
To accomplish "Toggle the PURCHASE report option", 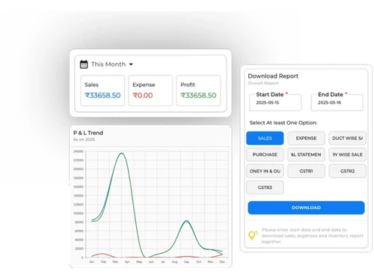I will (265, 155).
